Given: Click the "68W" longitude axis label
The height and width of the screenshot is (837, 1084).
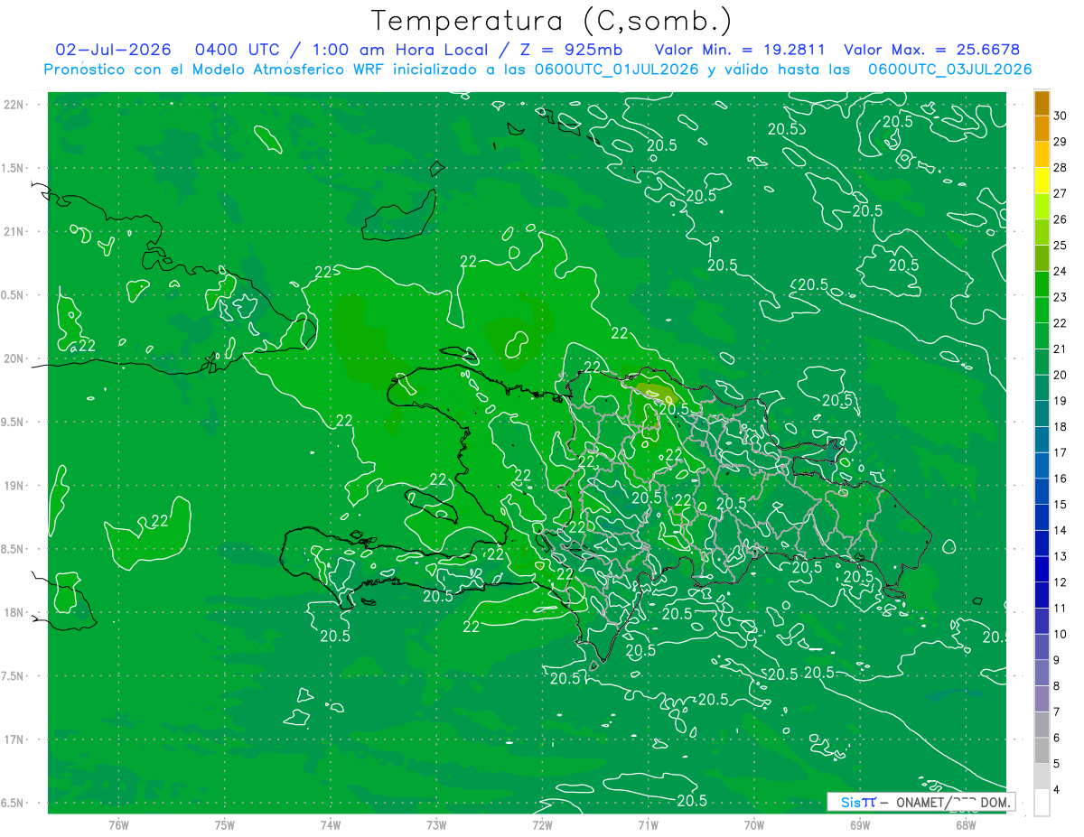Looking at the screenshot, I should point(966,824).
